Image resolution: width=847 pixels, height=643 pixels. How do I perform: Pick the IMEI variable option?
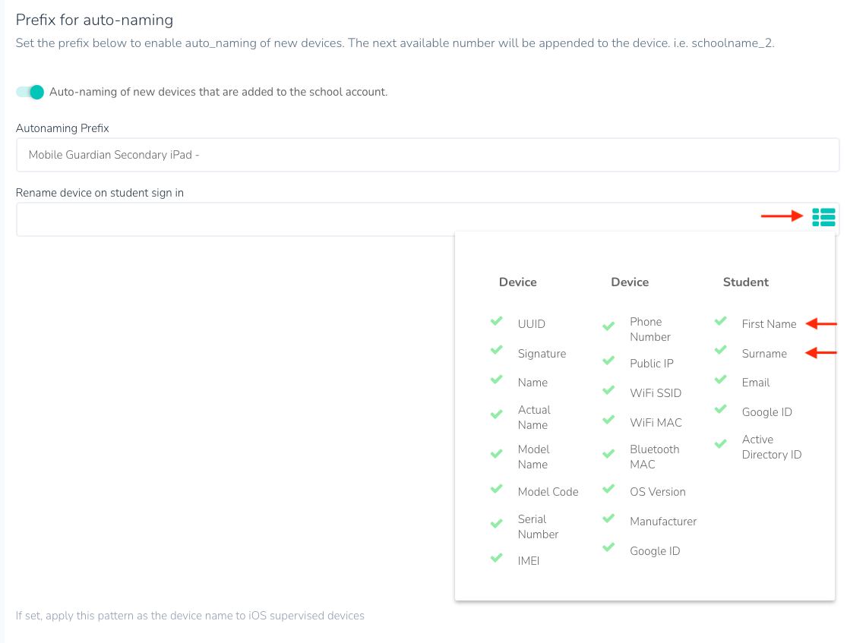point(528,561)
